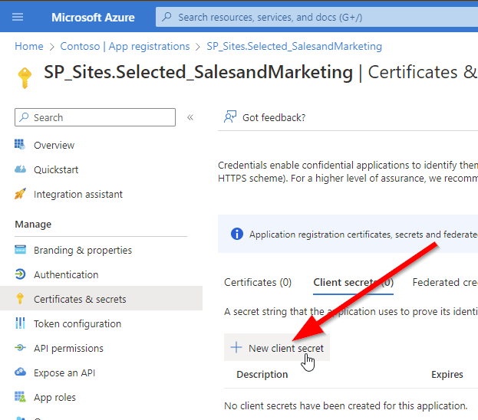This screenshot has height=420, width=478.
Task: Select Certificates & secrets menu item
Action: [101, 298]
